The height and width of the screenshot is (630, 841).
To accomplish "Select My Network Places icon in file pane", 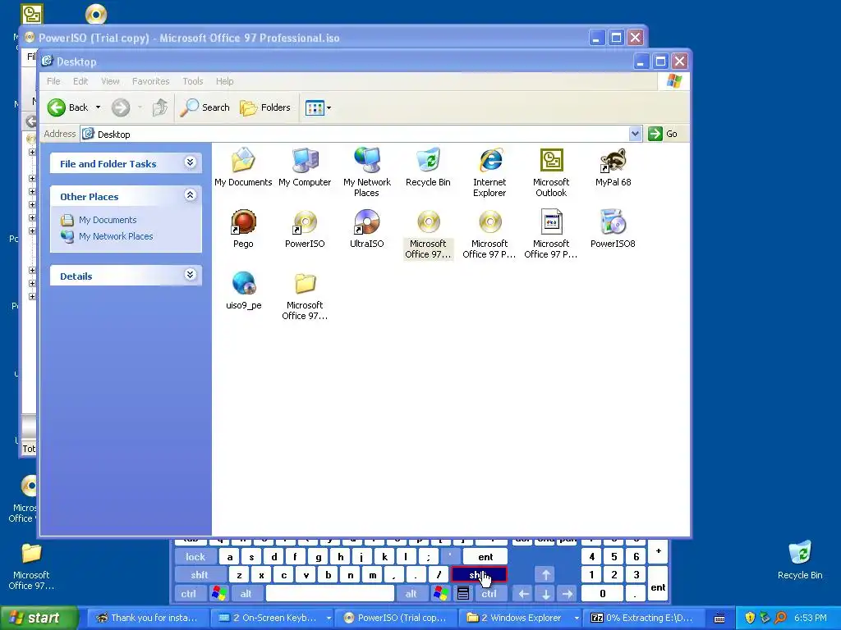I will [367, 172].
